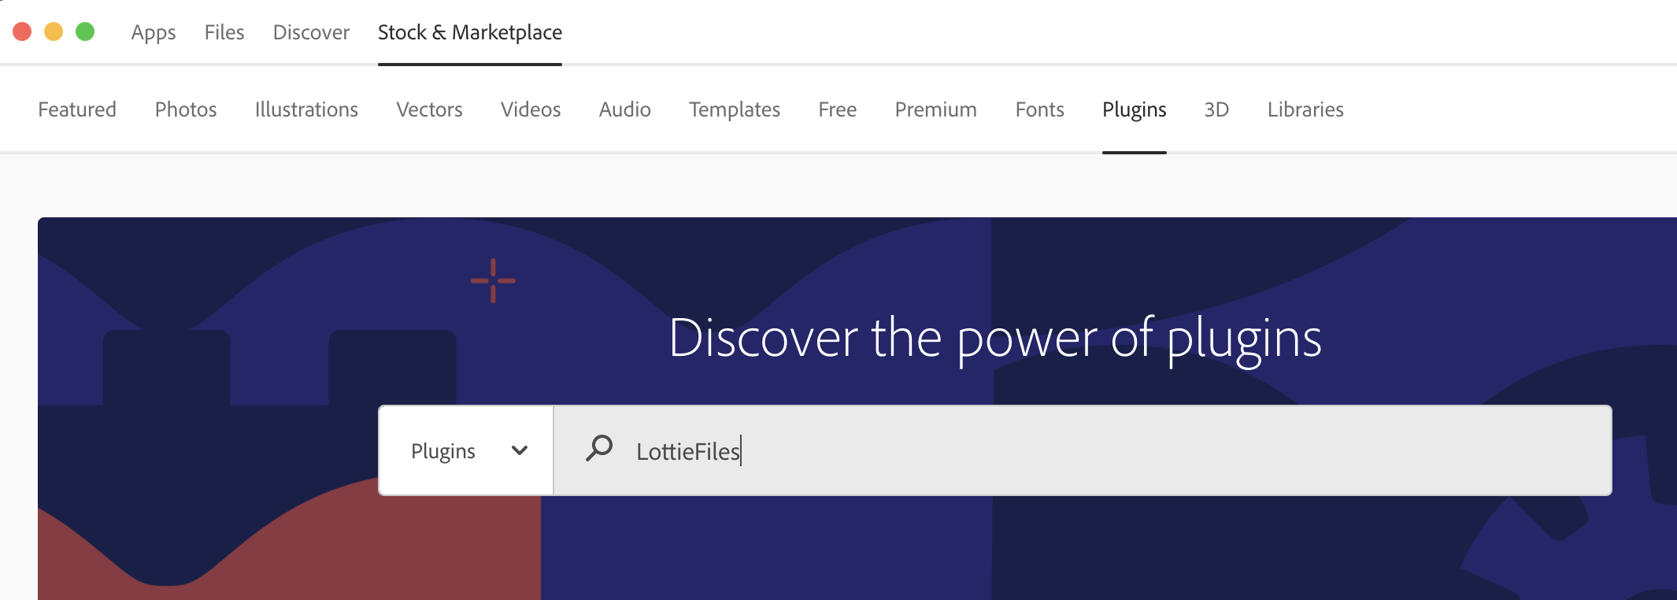Open the Discover tab
Image resolution: width=1677 pixels, height=600 pixels.
click(x=311, y=32)
